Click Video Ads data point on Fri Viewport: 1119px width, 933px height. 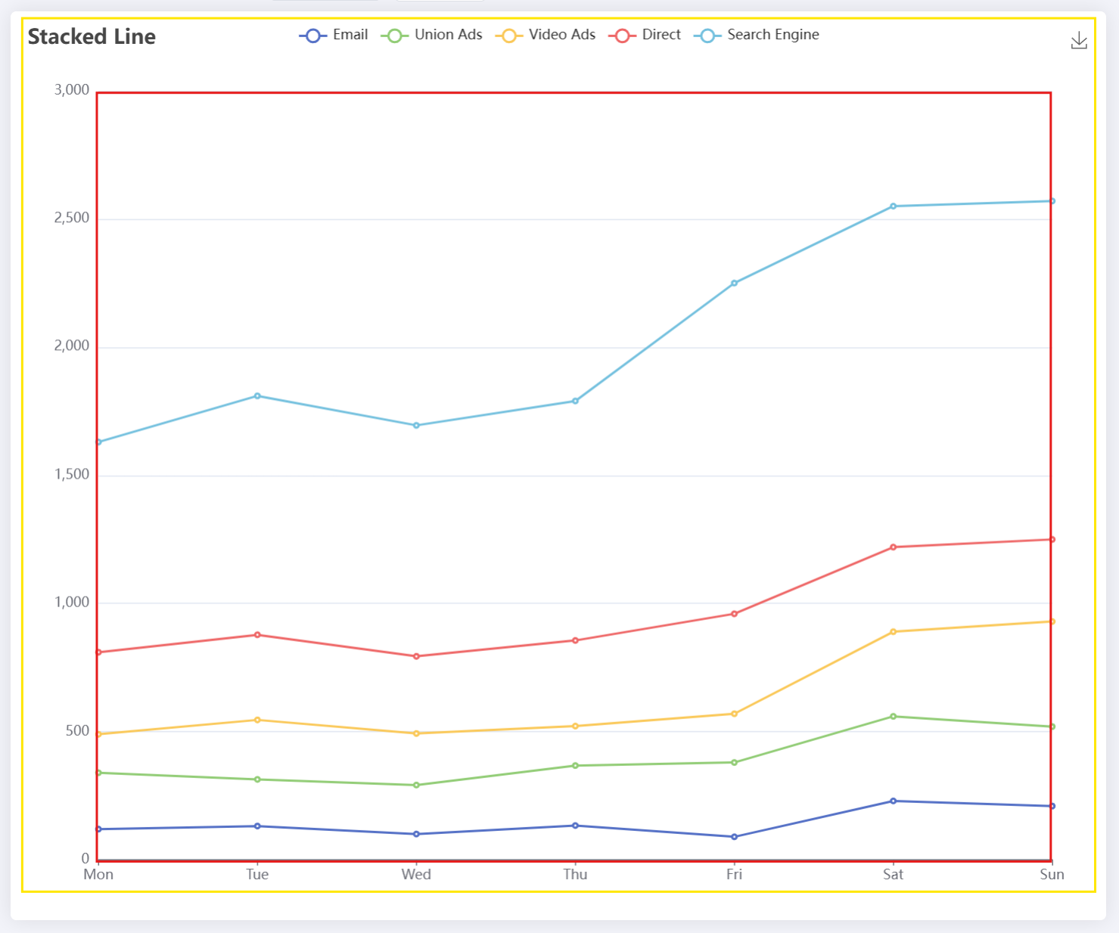(x=734, y=714)
